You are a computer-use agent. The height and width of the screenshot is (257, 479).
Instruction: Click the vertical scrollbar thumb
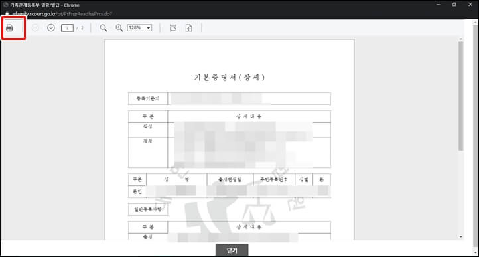pos(460,96)
